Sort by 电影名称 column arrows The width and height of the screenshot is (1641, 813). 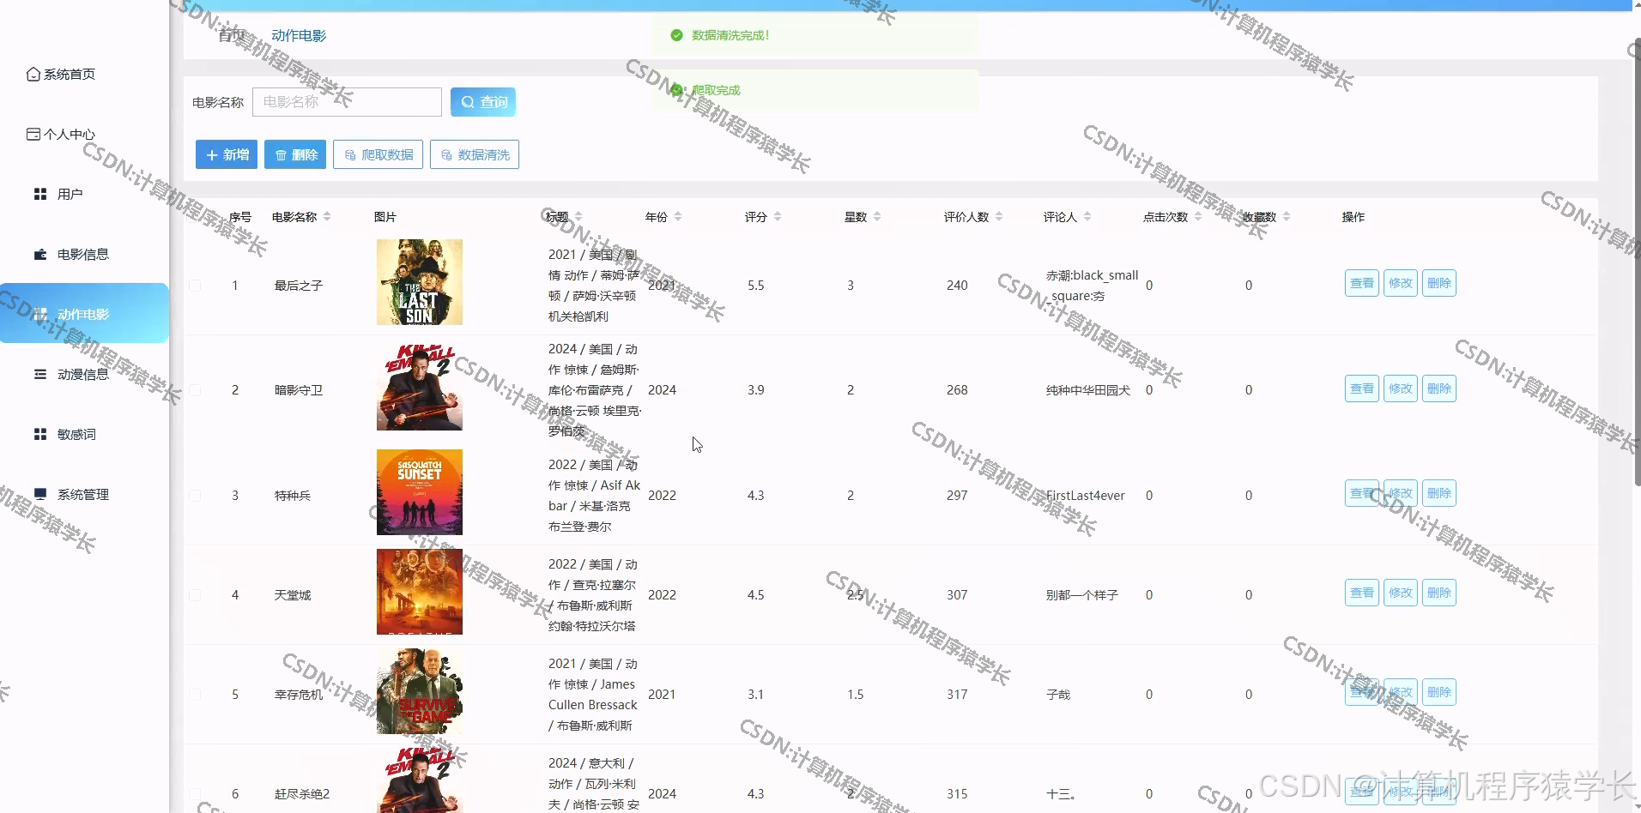tap(327, 217)
